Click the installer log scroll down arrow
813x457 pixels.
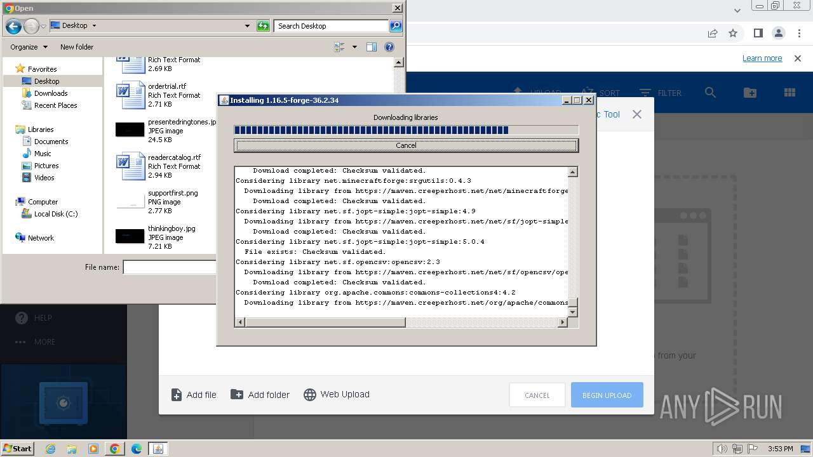pos(573,312)
